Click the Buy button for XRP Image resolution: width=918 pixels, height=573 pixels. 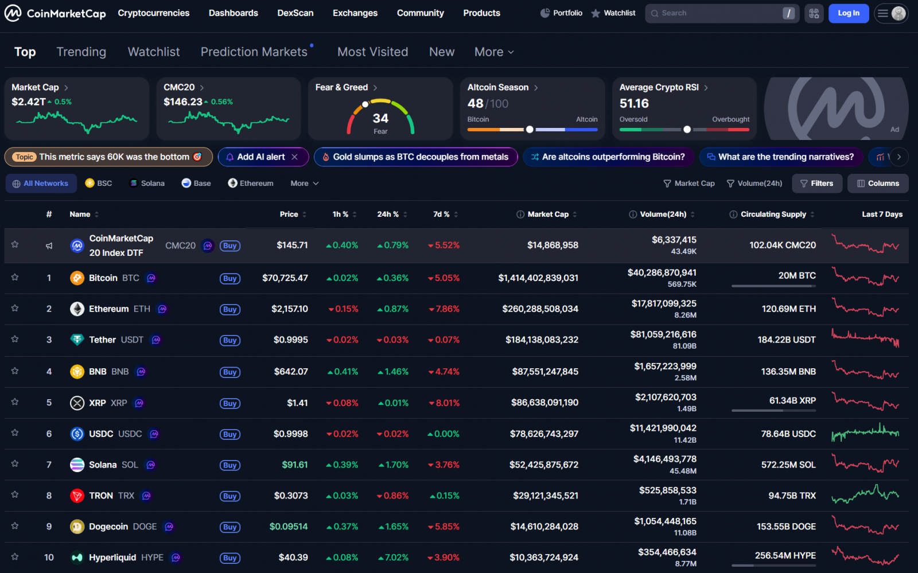[230, 404]
